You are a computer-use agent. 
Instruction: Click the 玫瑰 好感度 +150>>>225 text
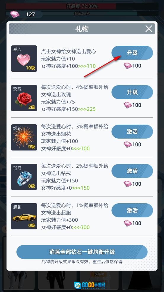point(68,109)
